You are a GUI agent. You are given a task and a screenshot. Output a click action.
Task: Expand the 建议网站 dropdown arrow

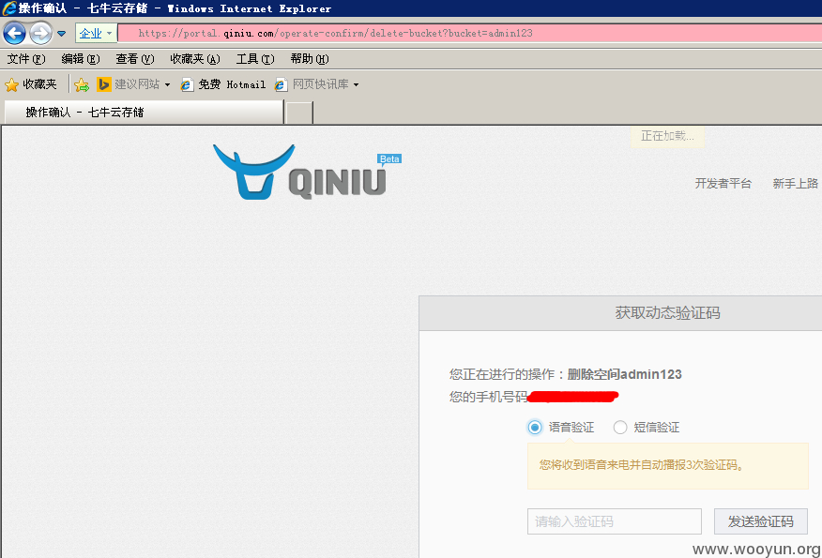(x=167, y=84)
